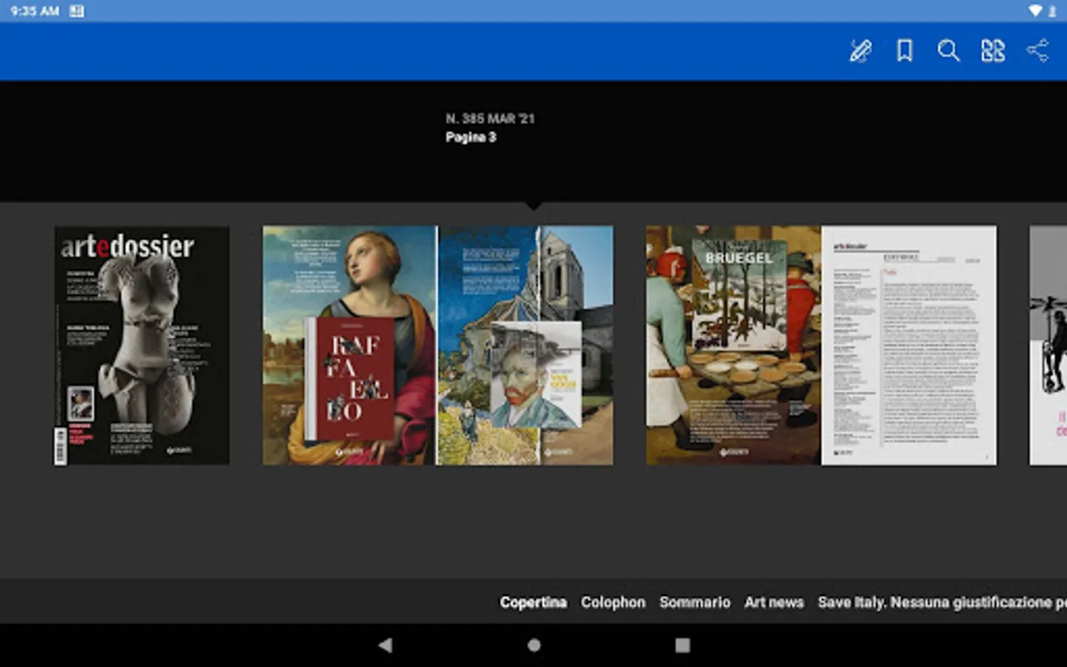Open the Van Gogh page thumbnail
This screenshot has width=1067, height=667.
tap(525, 345)
